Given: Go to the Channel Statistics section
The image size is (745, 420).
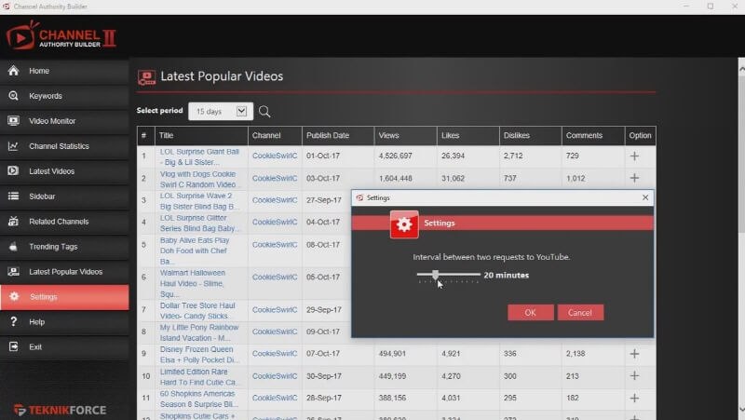Looking at the screenshot, I should pyautogui.click(x=64, y=146).
